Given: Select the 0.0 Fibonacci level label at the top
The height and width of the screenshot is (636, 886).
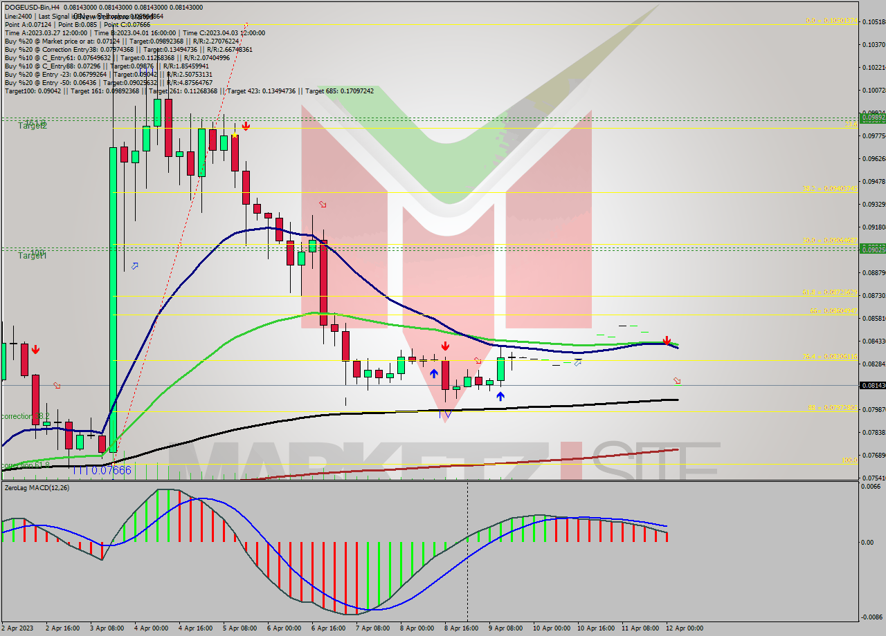Looking at the screenshot, I should click(831, 21).
